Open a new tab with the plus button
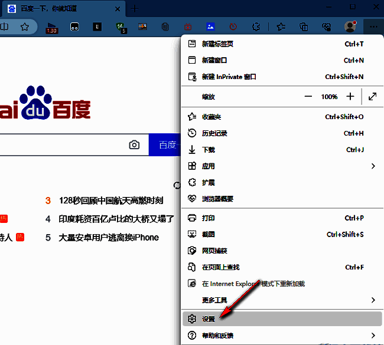Image resolution: width=384 pixels, height=345 pixels. [x=135, y=8]
